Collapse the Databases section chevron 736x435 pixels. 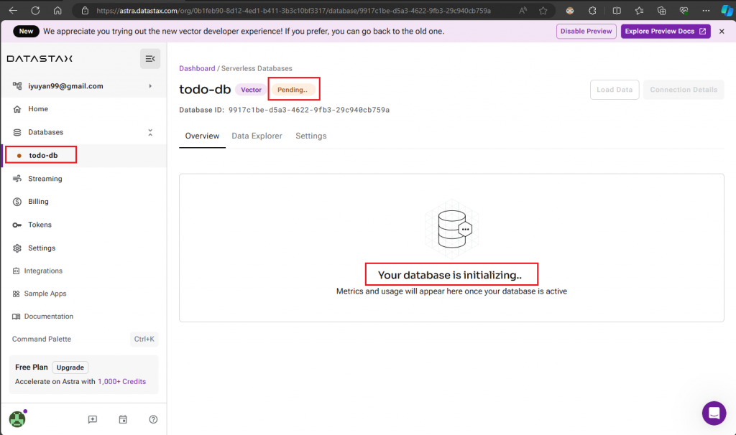(150, 132)
